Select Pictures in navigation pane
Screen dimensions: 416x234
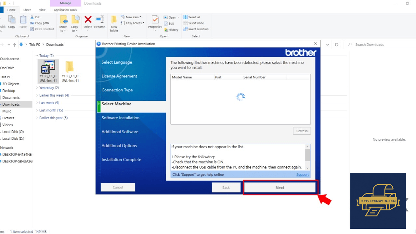[8, 118]
